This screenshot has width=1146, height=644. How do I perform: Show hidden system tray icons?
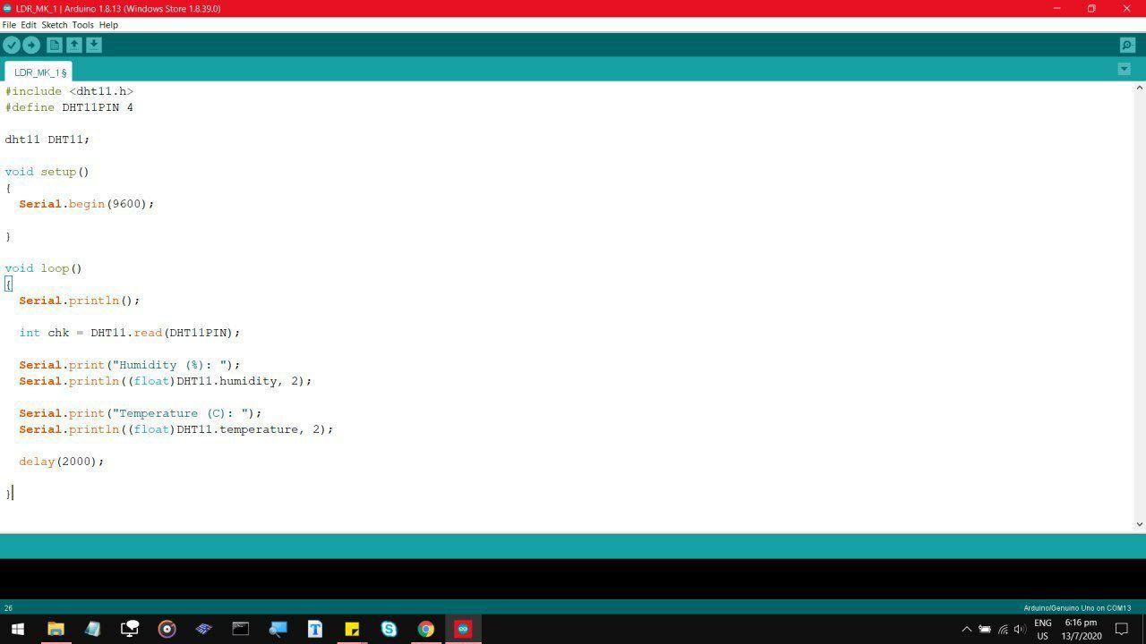coord(966,630)
